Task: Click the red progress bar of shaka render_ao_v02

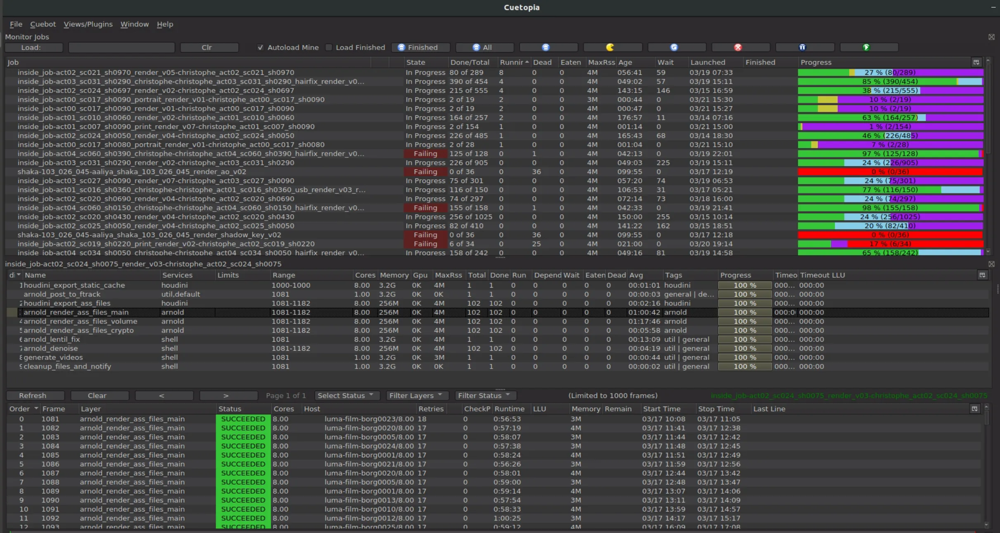Action: pyautogui.click(x=890, y=171)
